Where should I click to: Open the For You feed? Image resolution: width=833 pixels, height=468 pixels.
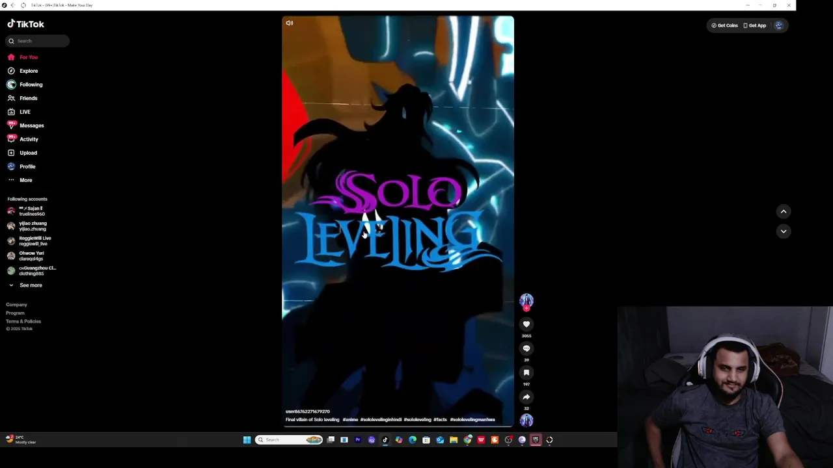[23, 57]
